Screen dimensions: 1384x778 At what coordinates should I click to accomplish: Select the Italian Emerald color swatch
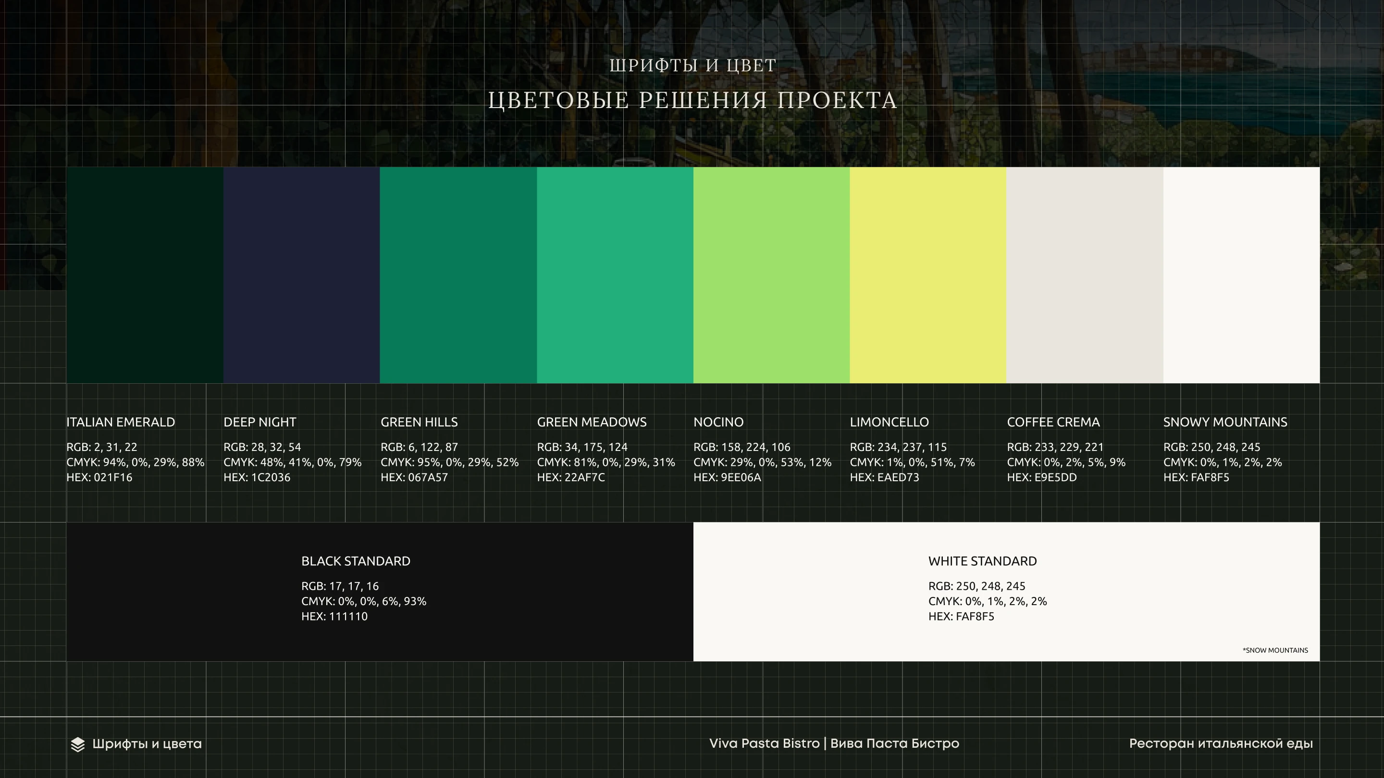[145, 275]
